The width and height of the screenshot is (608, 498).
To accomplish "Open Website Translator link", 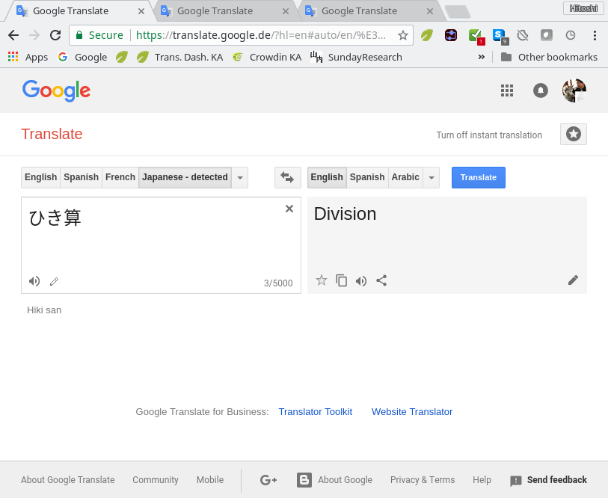I will 412,411.
